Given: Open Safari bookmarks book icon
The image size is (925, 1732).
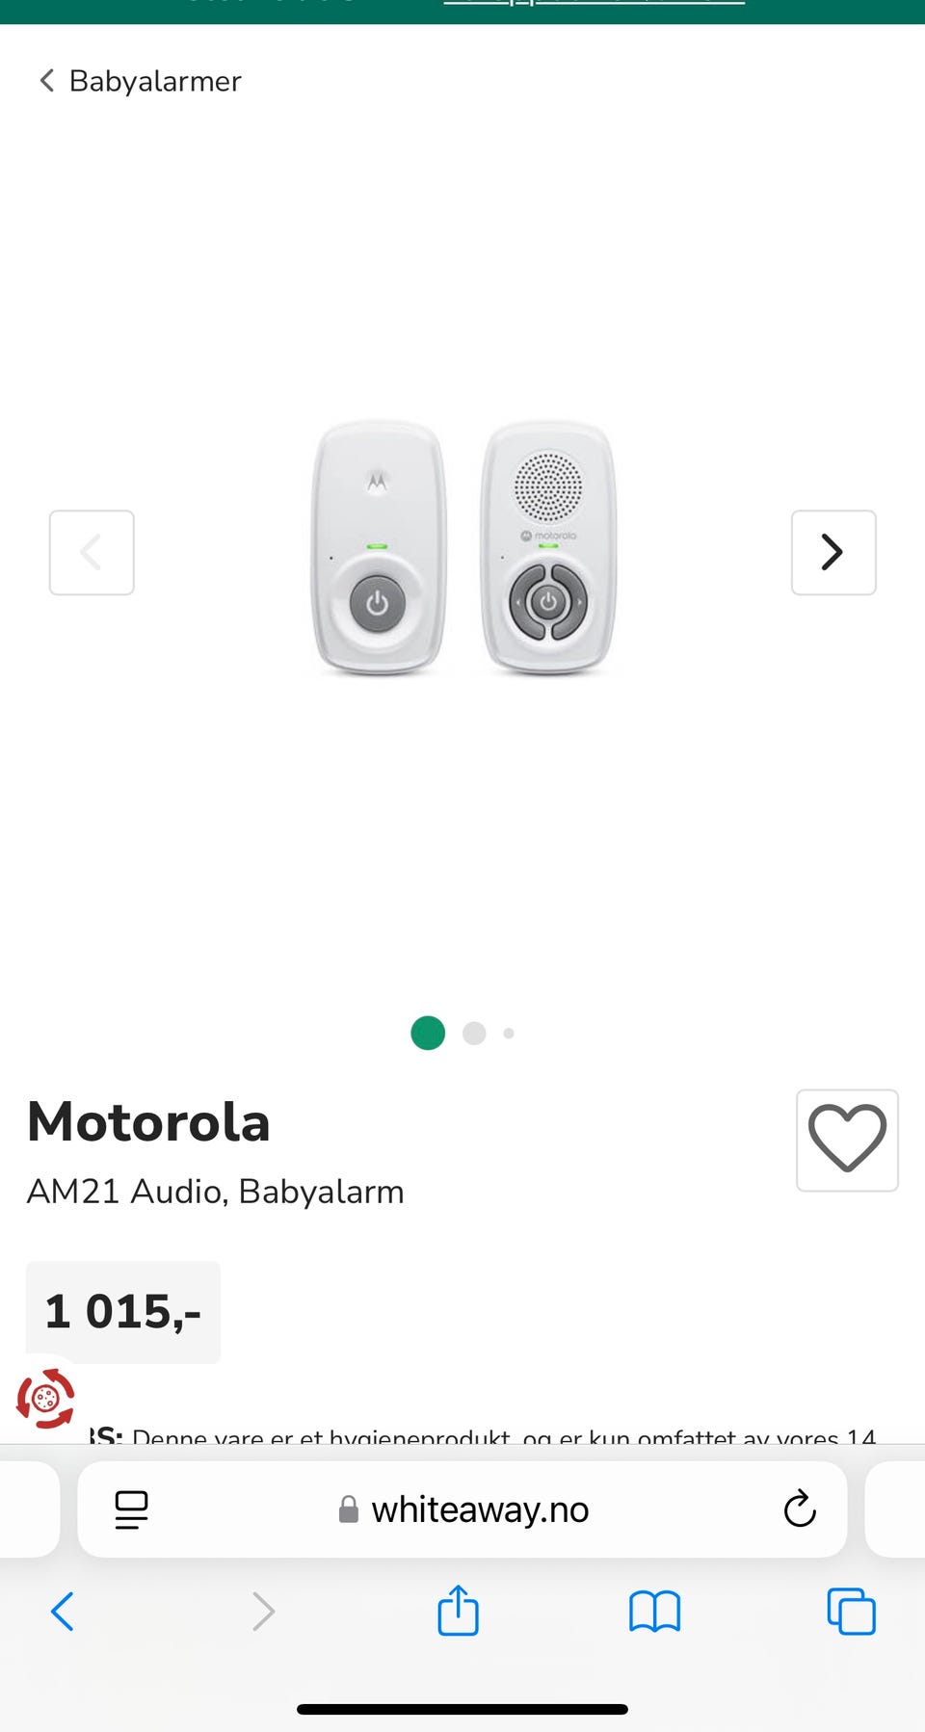Looking at the screenshot, I should [655, 1612].
